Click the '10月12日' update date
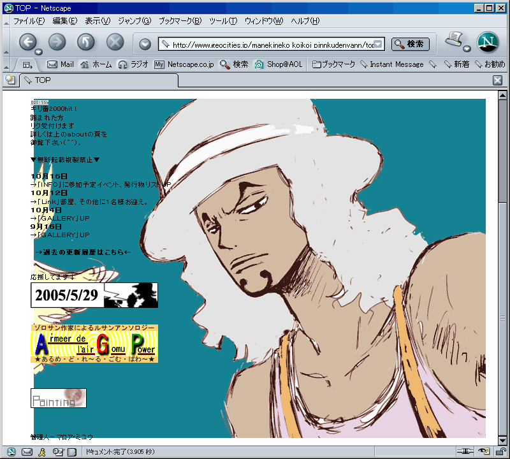The height and width of the screenshot is (459, 510). click(x=49, y=193)
